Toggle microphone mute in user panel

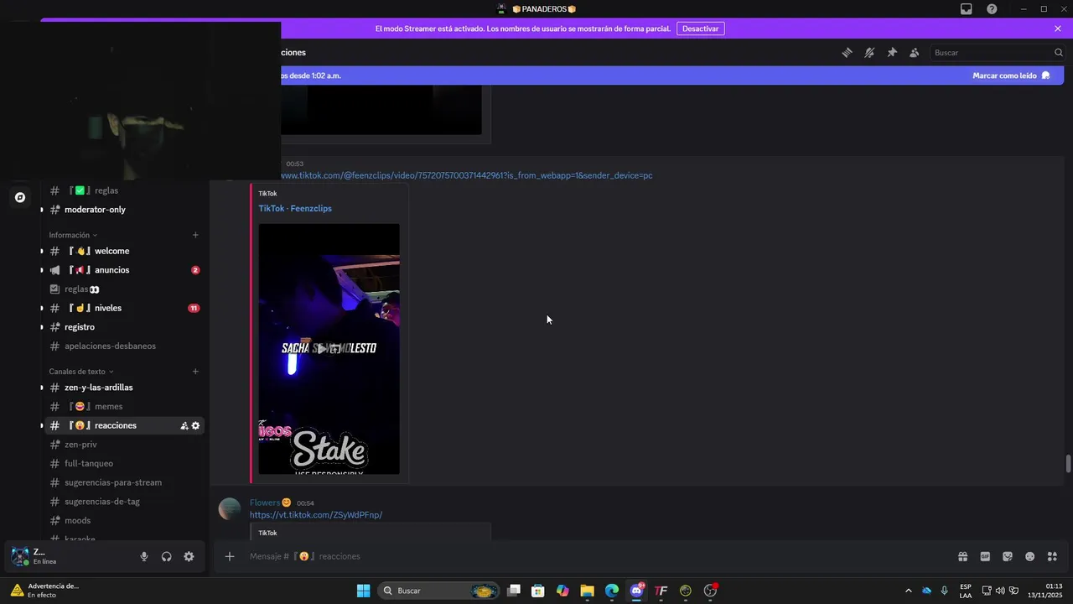(x=144, y=556)
